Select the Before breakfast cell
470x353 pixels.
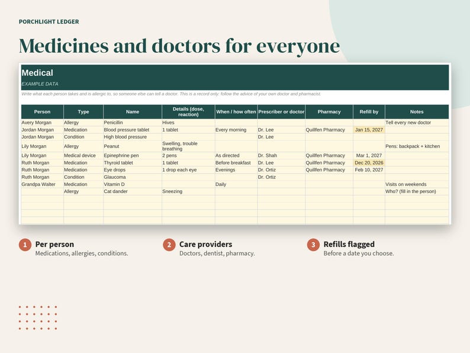(x=236, y=163)
